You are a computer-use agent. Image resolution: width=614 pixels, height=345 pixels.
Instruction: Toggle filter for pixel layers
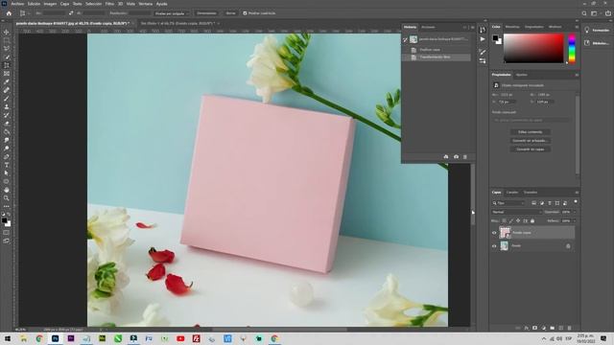(x=533, y=203)
